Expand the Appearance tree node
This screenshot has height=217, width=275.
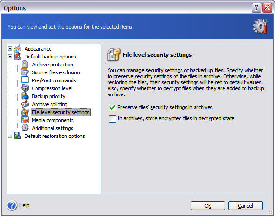10,49
